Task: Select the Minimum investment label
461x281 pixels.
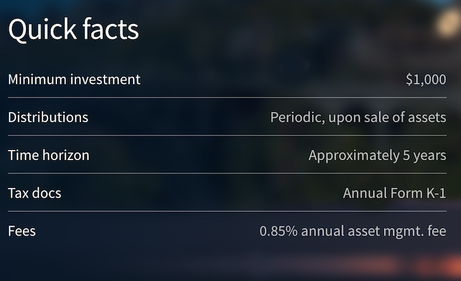Action: tap(74, 79)
